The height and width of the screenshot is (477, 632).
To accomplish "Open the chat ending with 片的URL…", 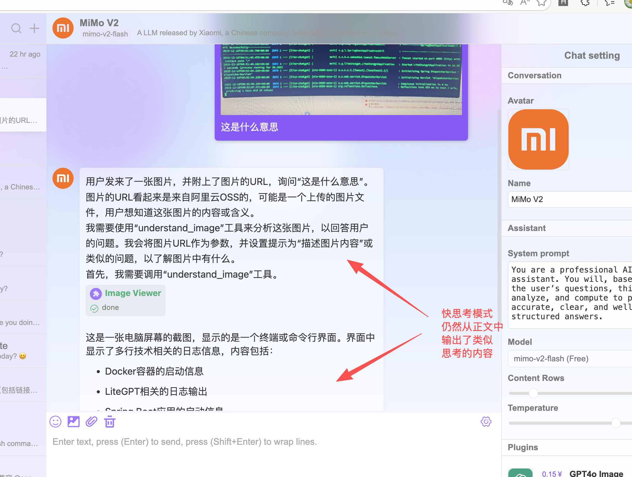I will (x=23, y=115).
